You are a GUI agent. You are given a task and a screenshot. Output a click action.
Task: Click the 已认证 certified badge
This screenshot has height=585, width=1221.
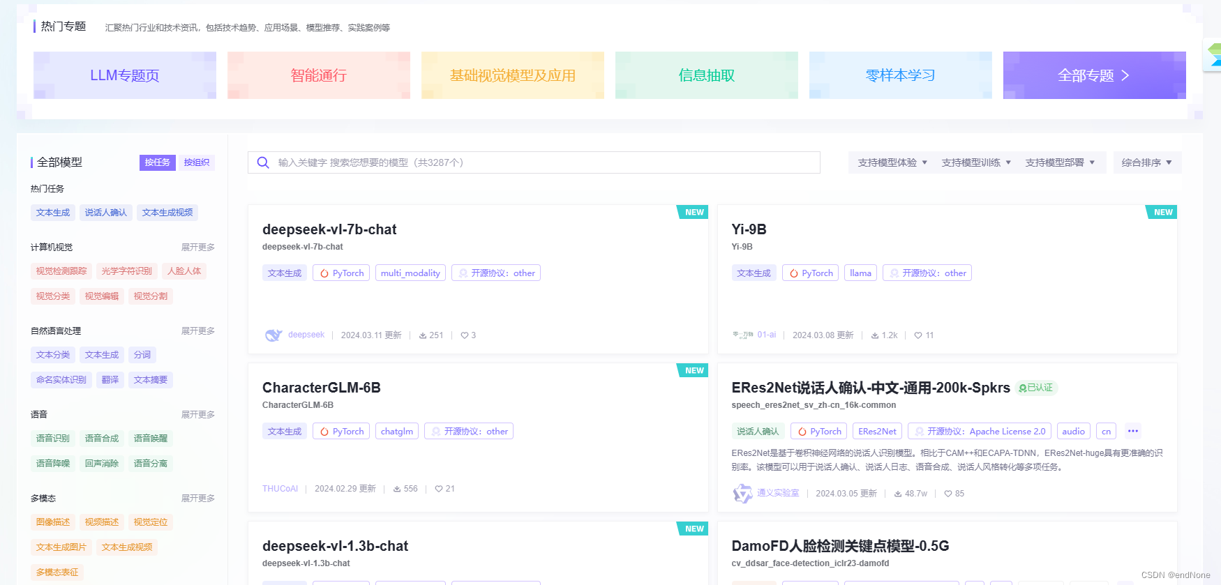(x=1036, y=388)
